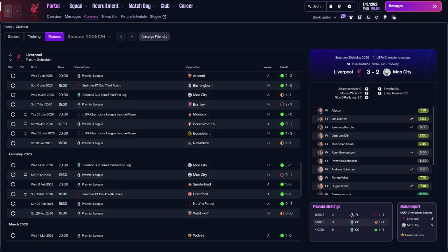Expand the Club menu dropdown
Screen dimensions: 448x252
pos(173,6)
